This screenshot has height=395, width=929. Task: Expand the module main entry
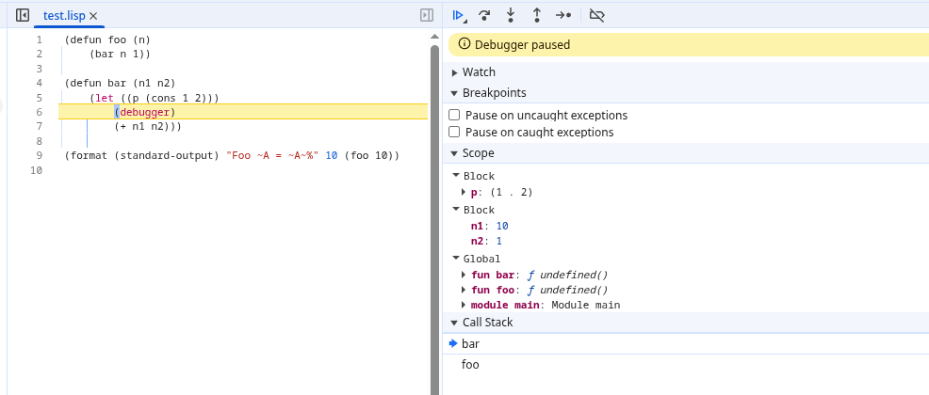click(x=464, y=305)
